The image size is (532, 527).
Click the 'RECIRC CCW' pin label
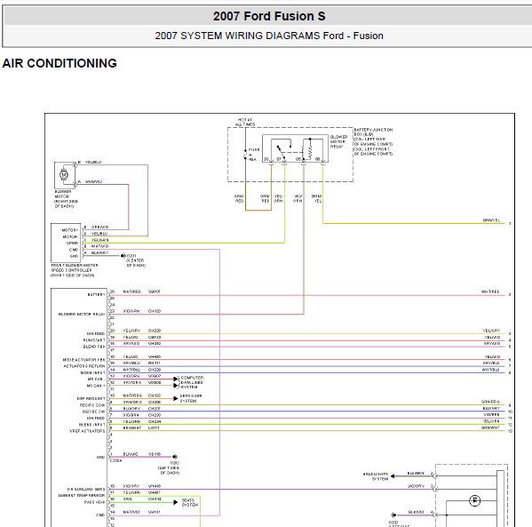(x=92, y=405)
